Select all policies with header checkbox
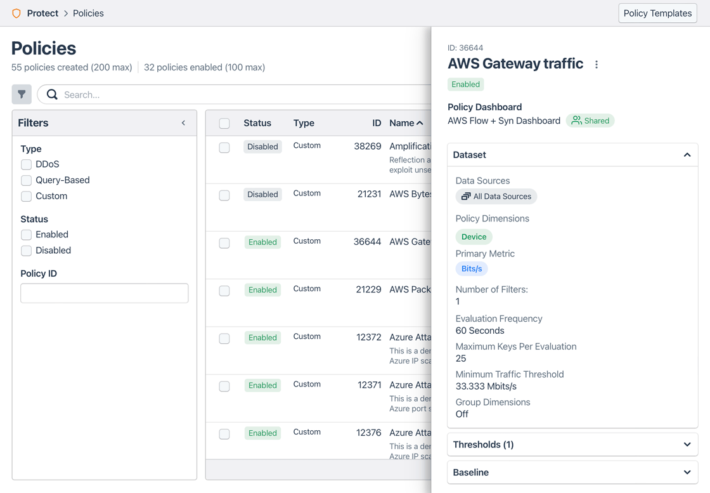 click(224, 124)
